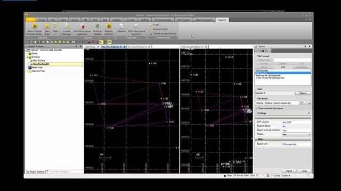341x191 pixels.
Task: Click the Close button in Export panel
Action: (x=304, y=171)
